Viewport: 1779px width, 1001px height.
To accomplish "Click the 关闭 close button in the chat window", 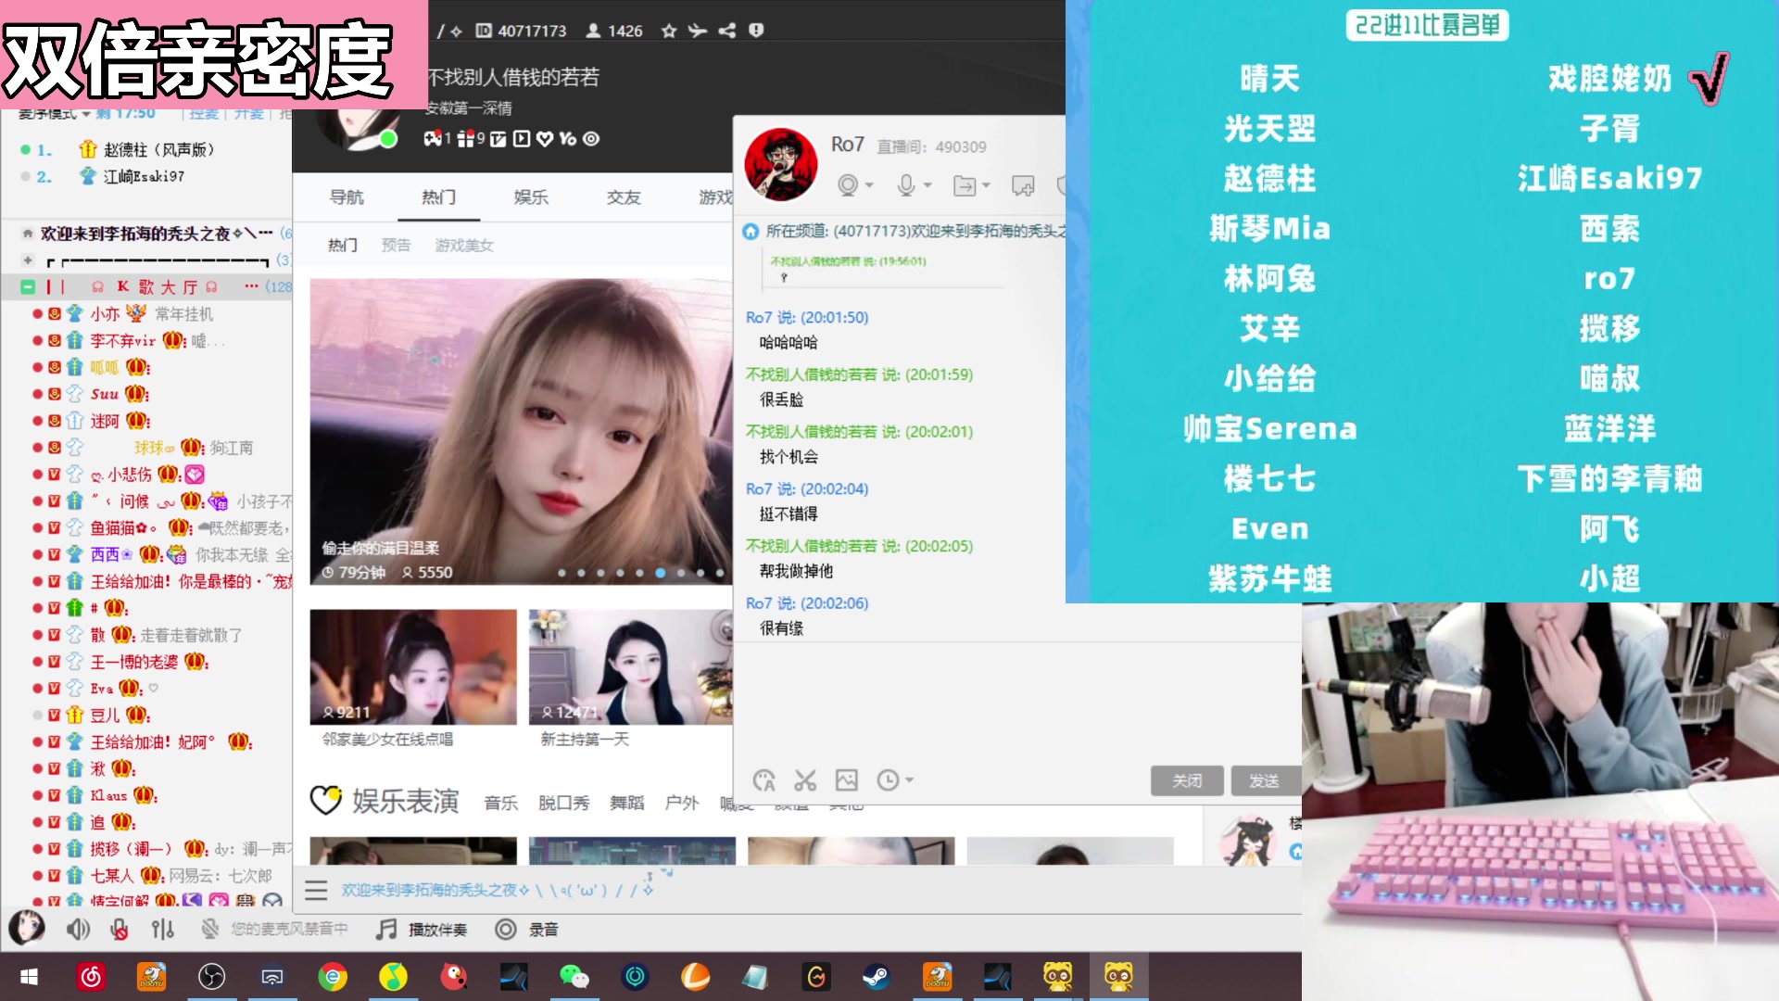I will (1187, 780).
